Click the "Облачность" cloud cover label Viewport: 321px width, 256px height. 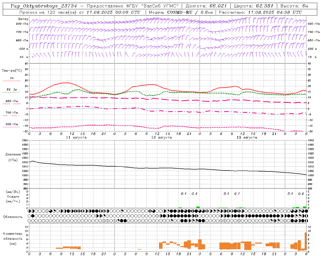point(13,217)
